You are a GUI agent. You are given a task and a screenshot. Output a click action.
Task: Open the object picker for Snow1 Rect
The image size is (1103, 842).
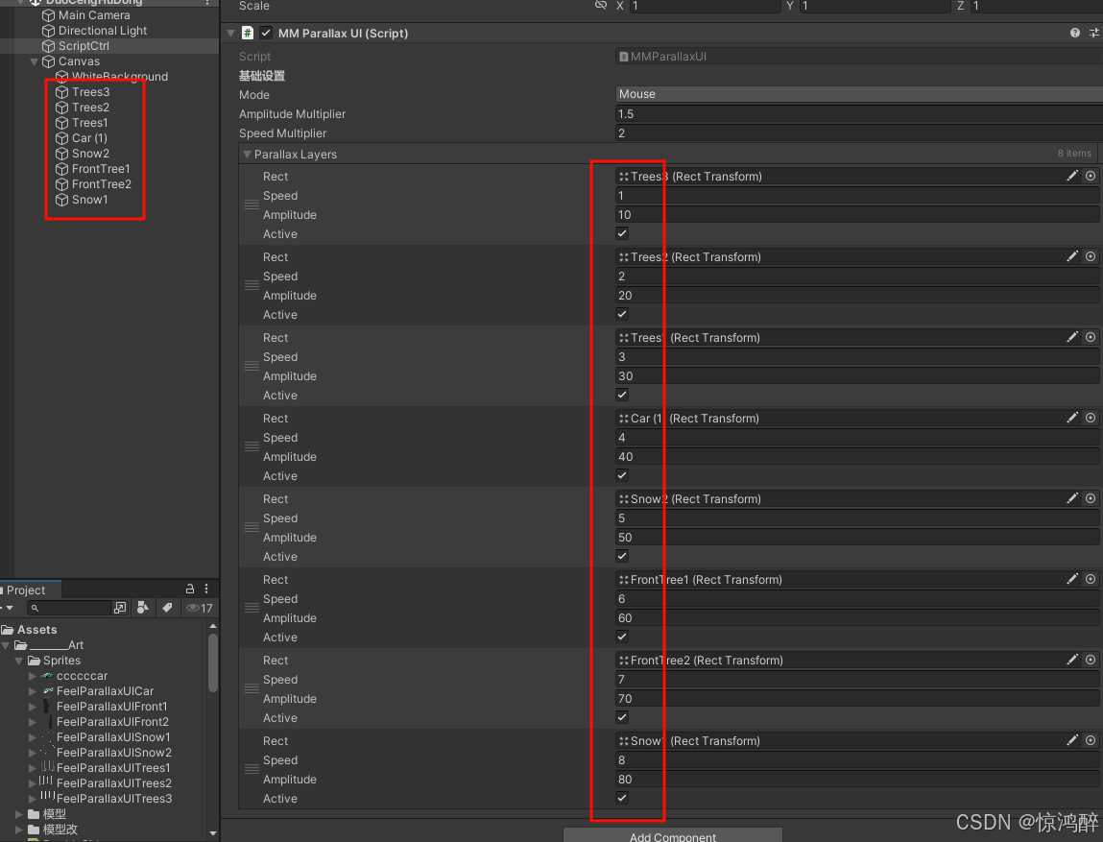click(1091, 740)
